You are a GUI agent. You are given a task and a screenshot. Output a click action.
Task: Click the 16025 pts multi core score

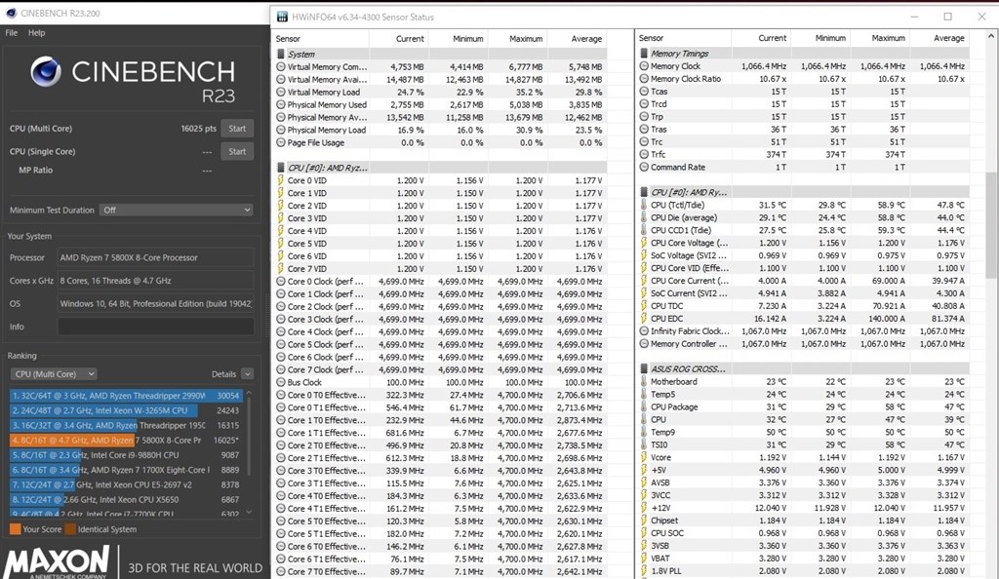click(199, 129)
